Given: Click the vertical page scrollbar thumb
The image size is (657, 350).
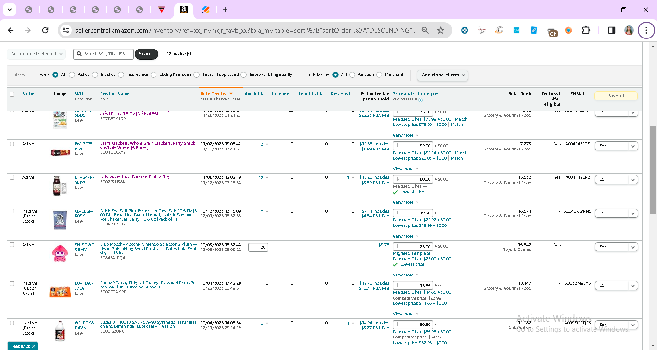Looking at the screenshot, I should 653,170.
